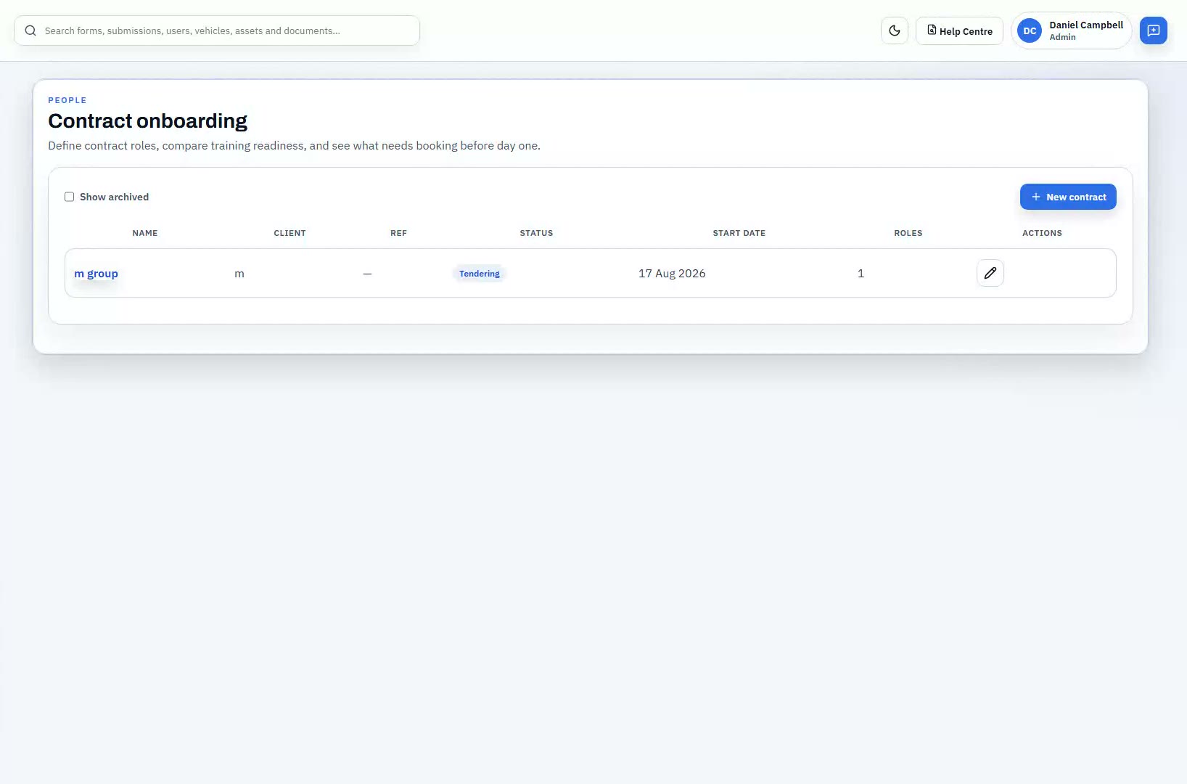Click the CLIENT column header
The height and width of the screenshot is (784, 1187).
pos(289,233)
